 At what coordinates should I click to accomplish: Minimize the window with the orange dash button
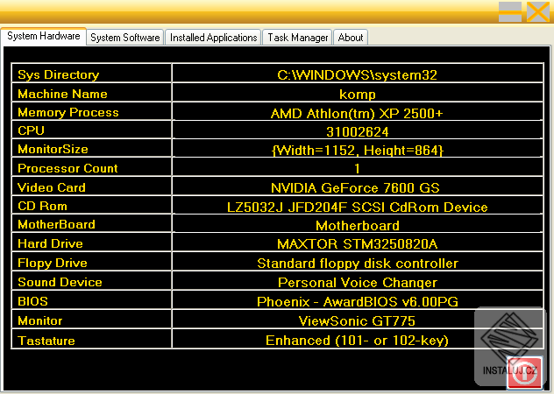510,12
